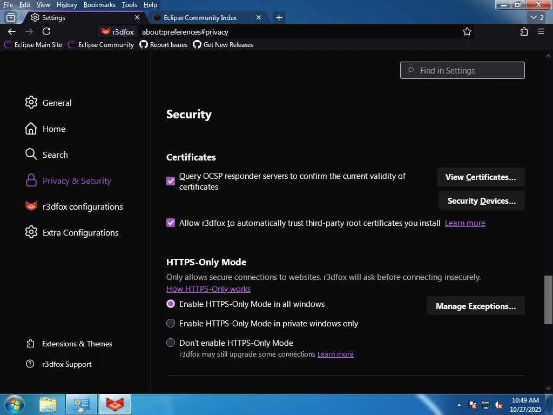
Task: Open Learn more link about root certificates
Action: click(x=465, y=223)
